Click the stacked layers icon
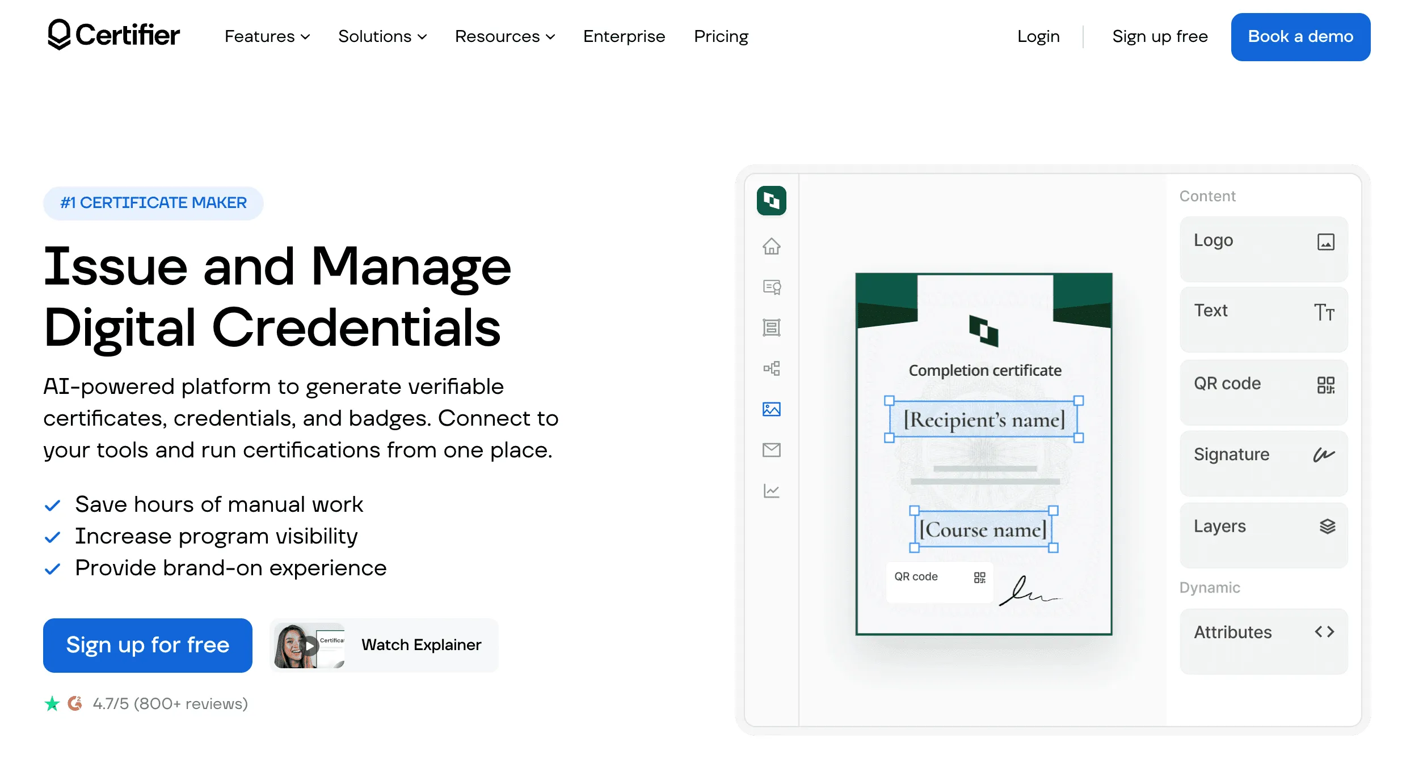 click(1327, 527)
